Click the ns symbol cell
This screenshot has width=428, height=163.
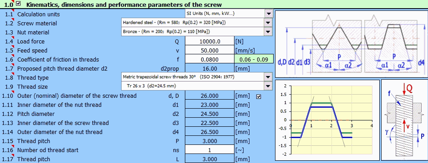click(x=177, y=150)
